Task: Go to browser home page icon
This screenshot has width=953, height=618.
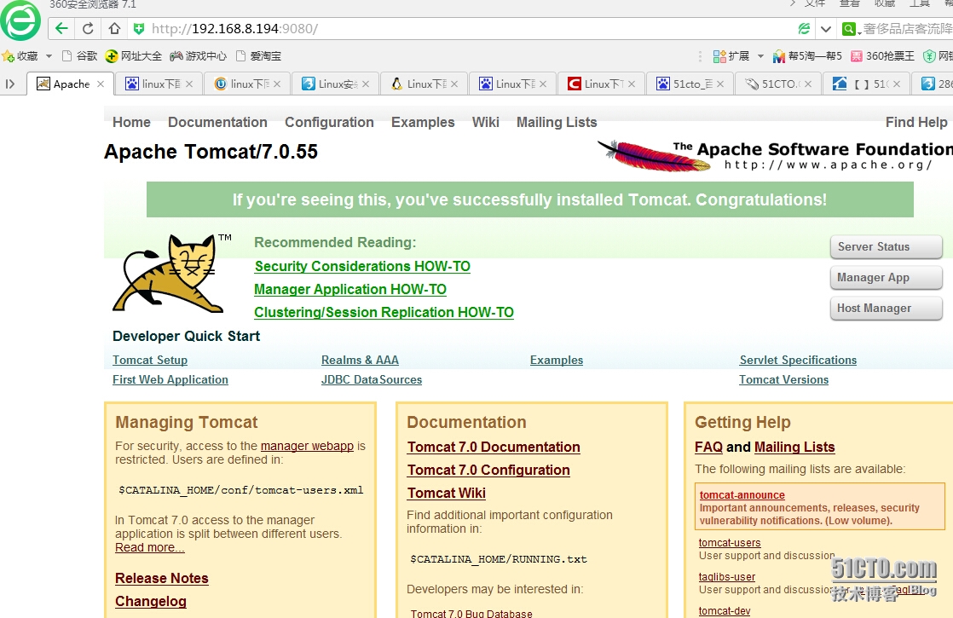Action: coord(114,29)
